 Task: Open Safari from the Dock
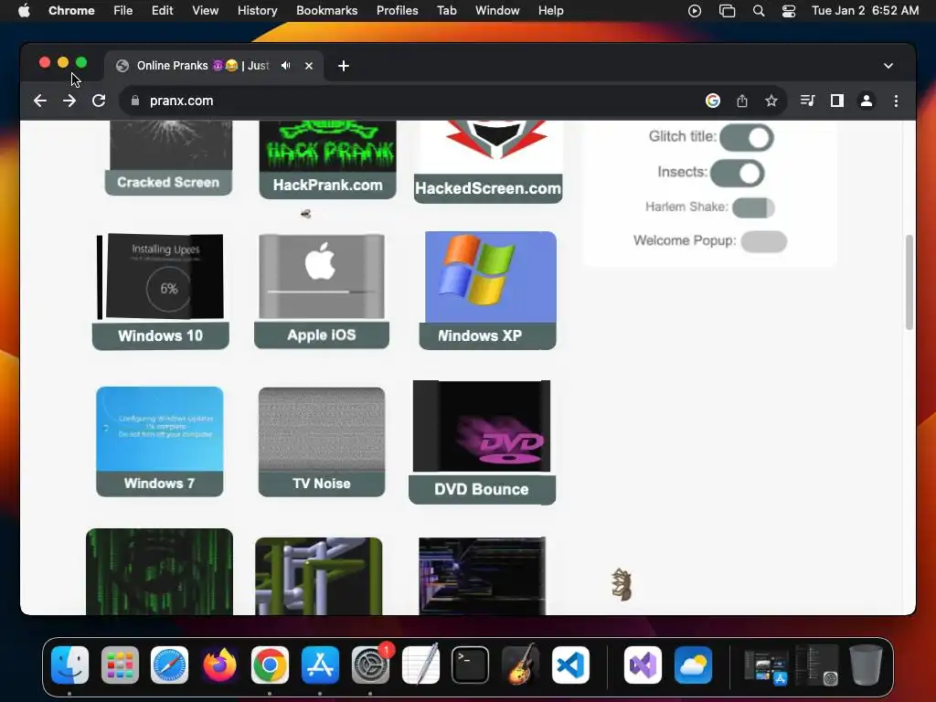click(169, 665)
